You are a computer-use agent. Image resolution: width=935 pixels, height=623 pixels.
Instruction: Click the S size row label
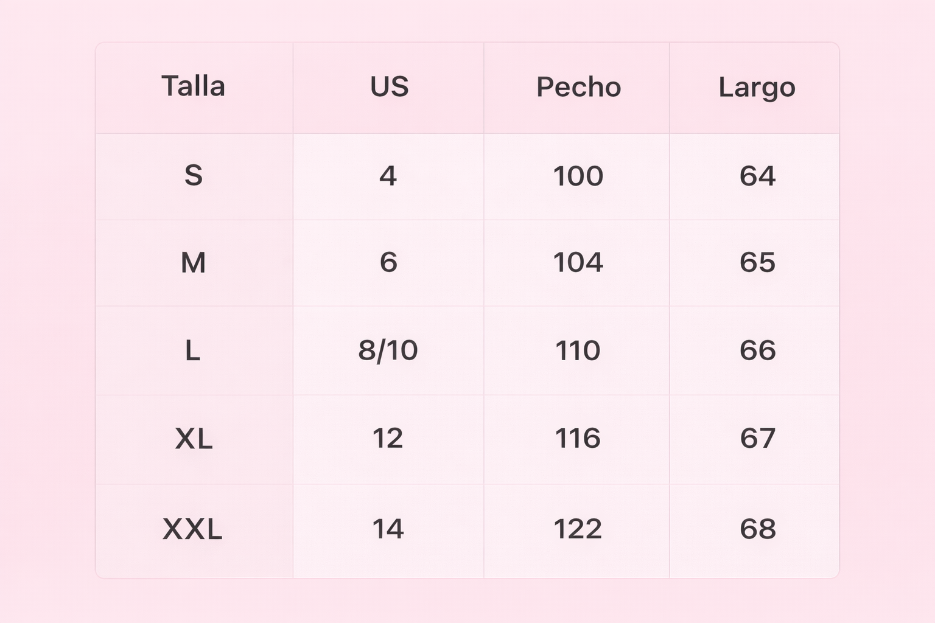pos(193,176)
